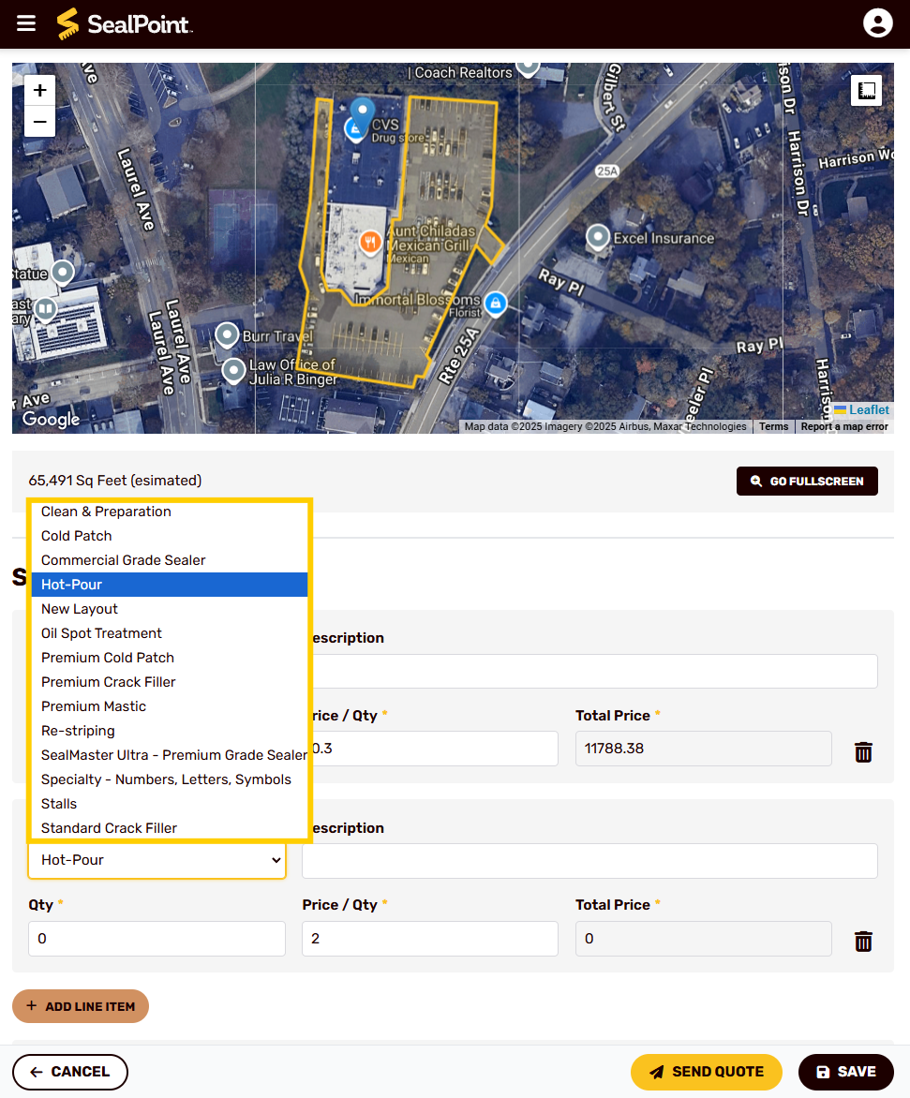Image resolution: width=910 pixels, height=1098 pixels.
Task: Collapse the Hot-Pour service dropdown
Action: 157,860
